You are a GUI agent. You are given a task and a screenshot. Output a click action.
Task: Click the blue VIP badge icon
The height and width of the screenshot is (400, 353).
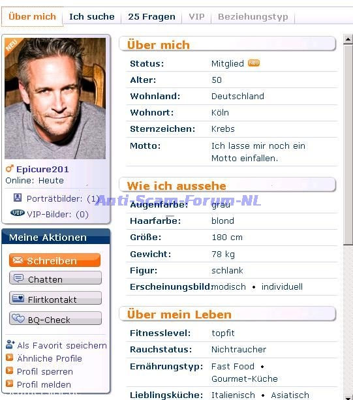coord(18,213)
